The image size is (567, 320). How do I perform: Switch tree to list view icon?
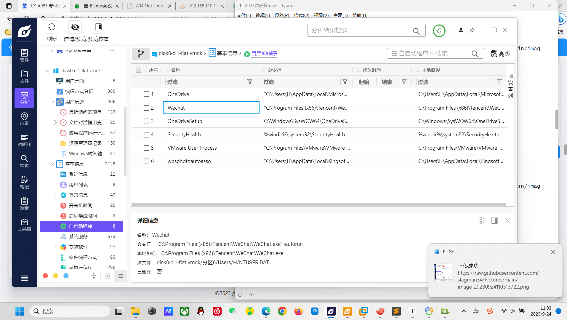120,276
